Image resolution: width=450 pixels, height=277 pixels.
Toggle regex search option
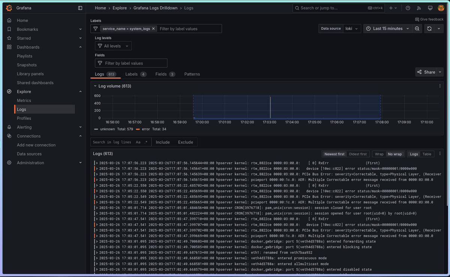point(146,142)
